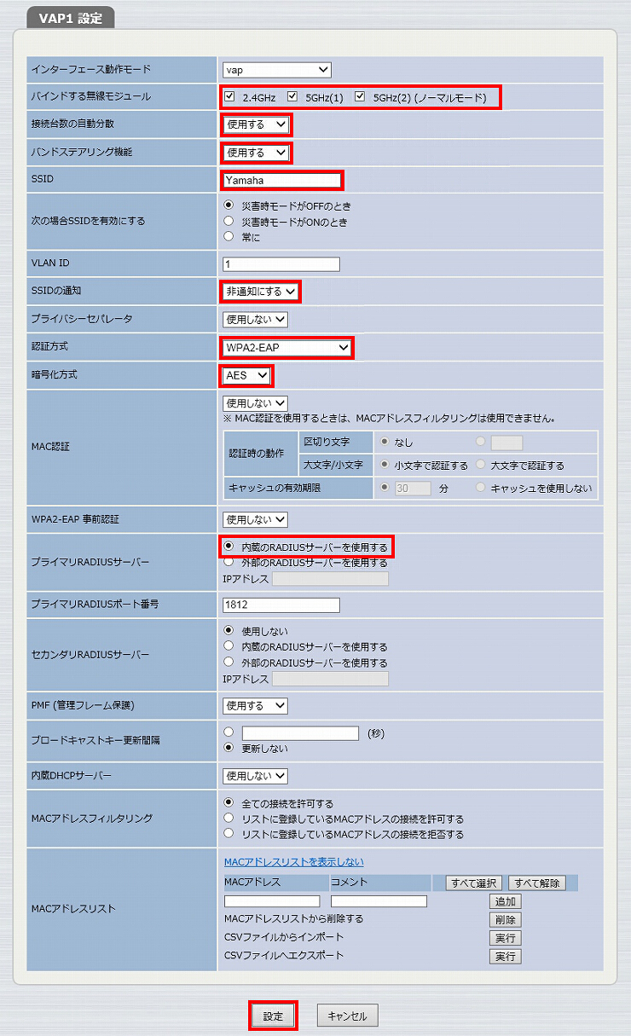Open the プライバシーセパレータ dropdown
The height and width of the screenshot is (1036, 631).
point(256,320)
